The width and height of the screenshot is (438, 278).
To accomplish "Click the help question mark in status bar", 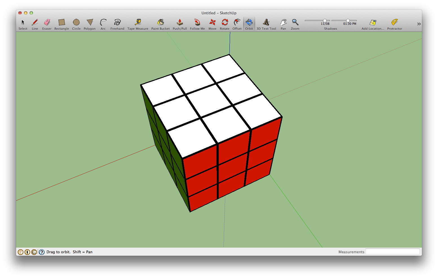I will click(41, 252).
